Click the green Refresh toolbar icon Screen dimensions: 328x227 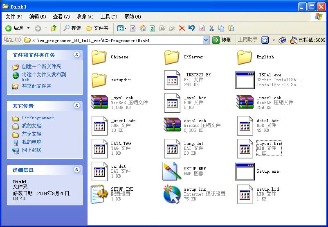pyautogui.click(x=152, y=28)
